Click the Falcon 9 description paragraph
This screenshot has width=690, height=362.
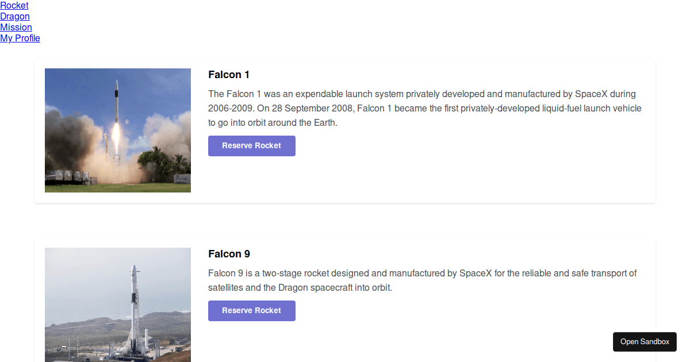[422, 280]
